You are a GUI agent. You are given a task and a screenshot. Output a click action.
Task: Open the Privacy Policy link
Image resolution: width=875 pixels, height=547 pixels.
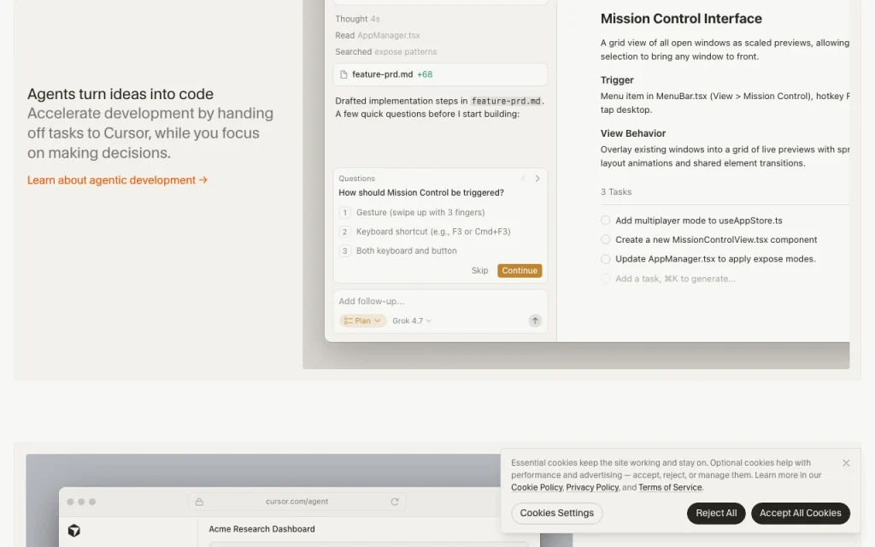(592, 487)
